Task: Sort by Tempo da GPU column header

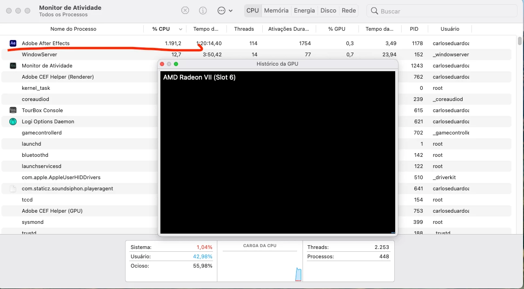Action: pos(379,29)
